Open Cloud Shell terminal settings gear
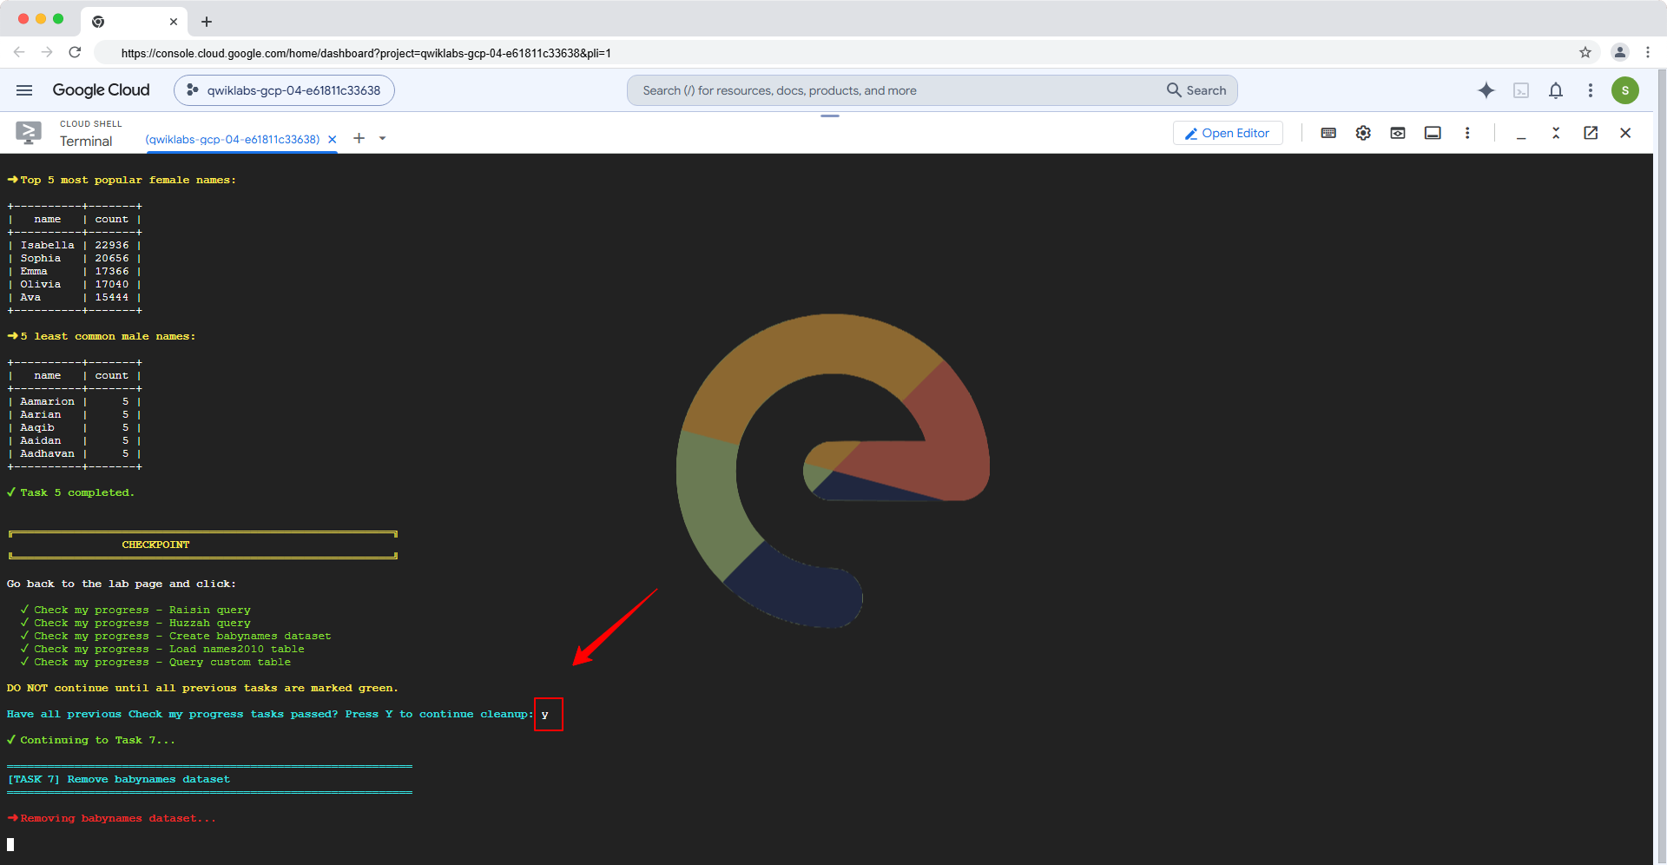 (x=1363, y=133)
